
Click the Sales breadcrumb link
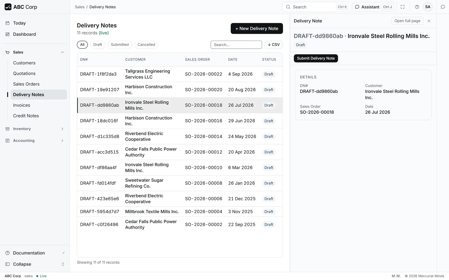click(80, 7)
